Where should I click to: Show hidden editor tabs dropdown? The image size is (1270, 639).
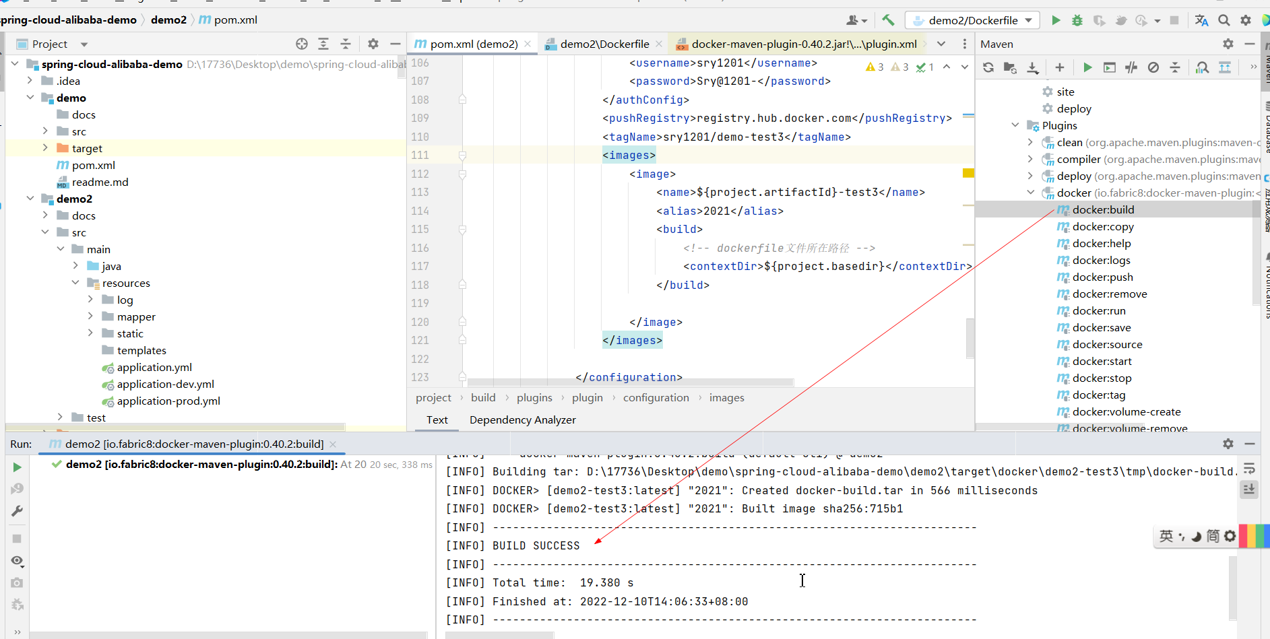tap(941, 44)
